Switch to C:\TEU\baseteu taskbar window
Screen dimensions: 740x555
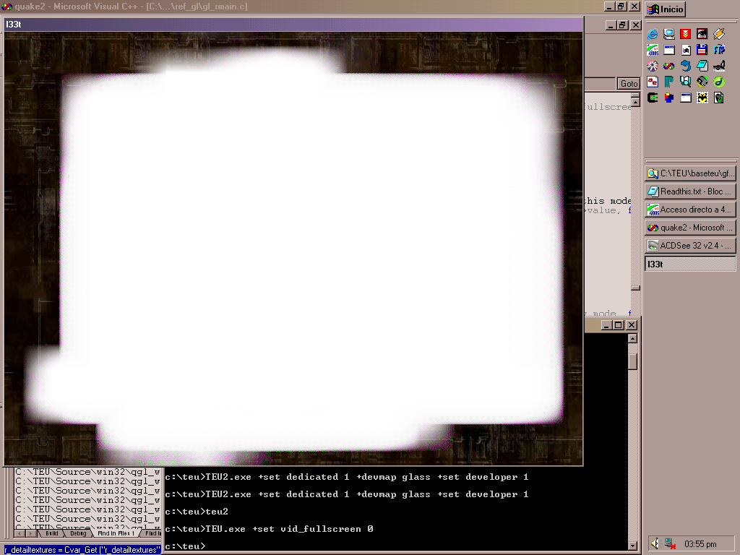pyautogui.click(x=690, y=173)
